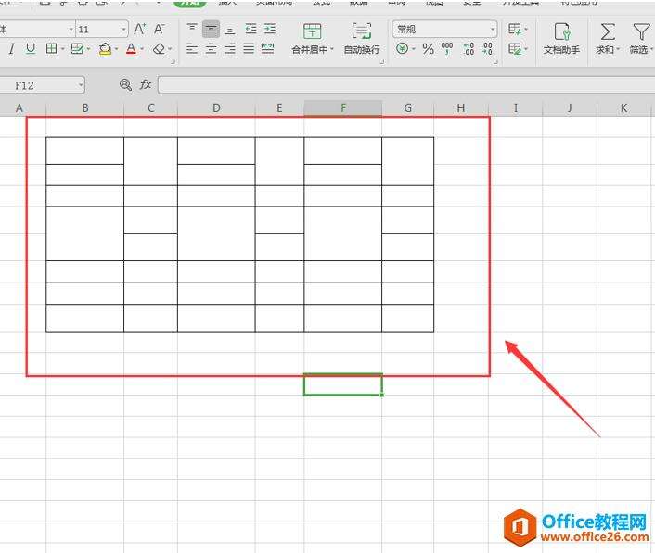This screenshot has width=655, height=553.
Task: Toggle italic formatting
Action: tap(12, 48)
